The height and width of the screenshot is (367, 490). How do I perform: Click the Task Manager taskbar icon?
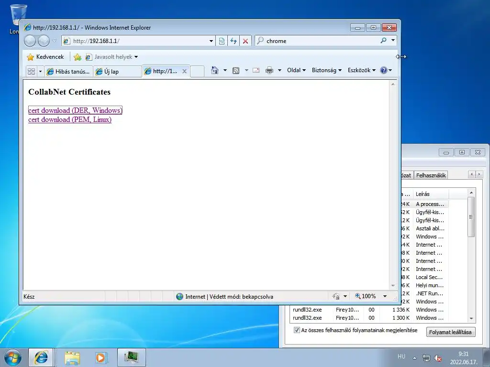coord(132,357)
